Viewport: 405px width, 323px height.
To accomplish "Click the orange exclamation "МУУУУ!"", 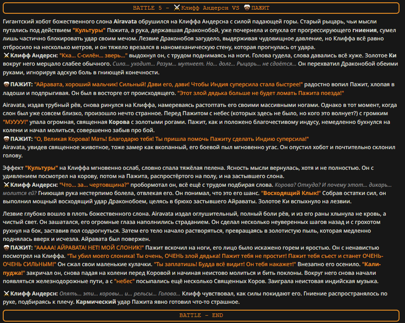I will click(x=16, y=122).
